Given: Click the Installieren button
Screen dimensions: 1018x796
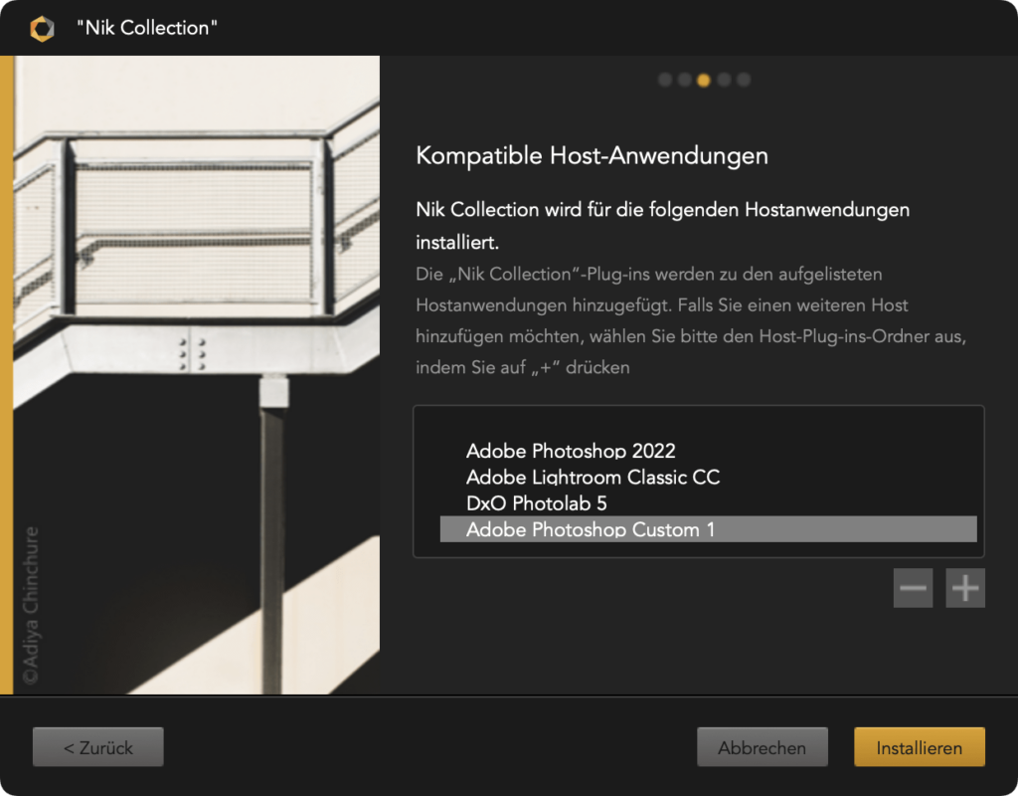Looking at the screenshot, I should 920,747.
